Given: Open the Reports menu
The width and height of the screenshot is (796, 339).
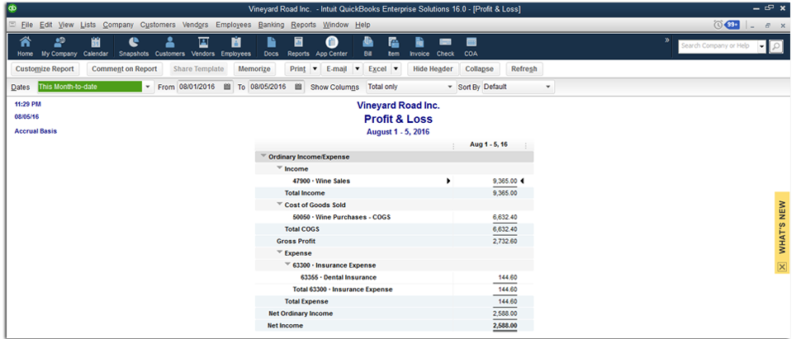Looking at the screenshot, I should [303, 25].
